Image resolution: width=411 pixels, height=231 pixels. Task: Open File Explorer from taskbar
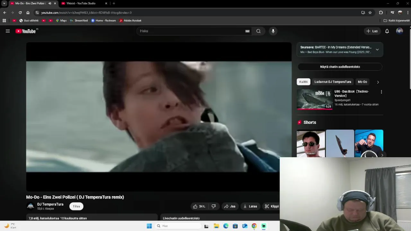point(216,226)
